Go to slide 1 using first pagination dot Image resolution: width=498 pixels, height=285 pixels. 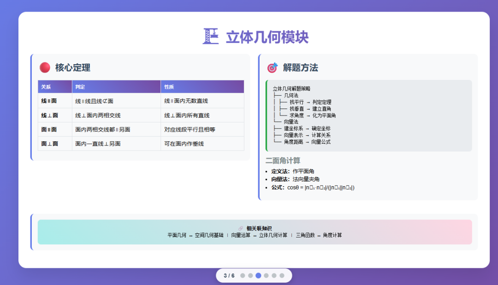tap(243, 275)
